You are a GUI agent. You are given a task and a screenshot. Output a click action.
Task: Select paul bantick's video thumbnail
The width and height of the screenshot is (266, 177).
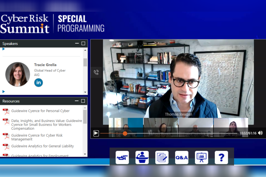point(196,128)
